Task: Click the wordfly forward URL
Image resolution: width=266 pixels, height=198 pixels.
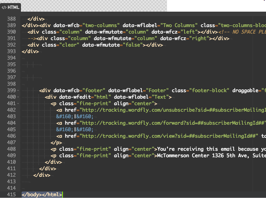Action: [x=173, y=123]
